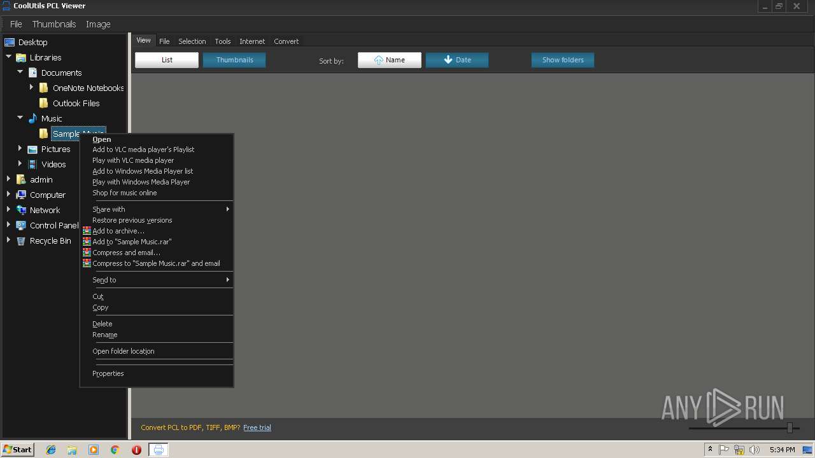Collapse the Documents tree node
The width and height of the screenshot is (815, 458).
click(20, 72)
